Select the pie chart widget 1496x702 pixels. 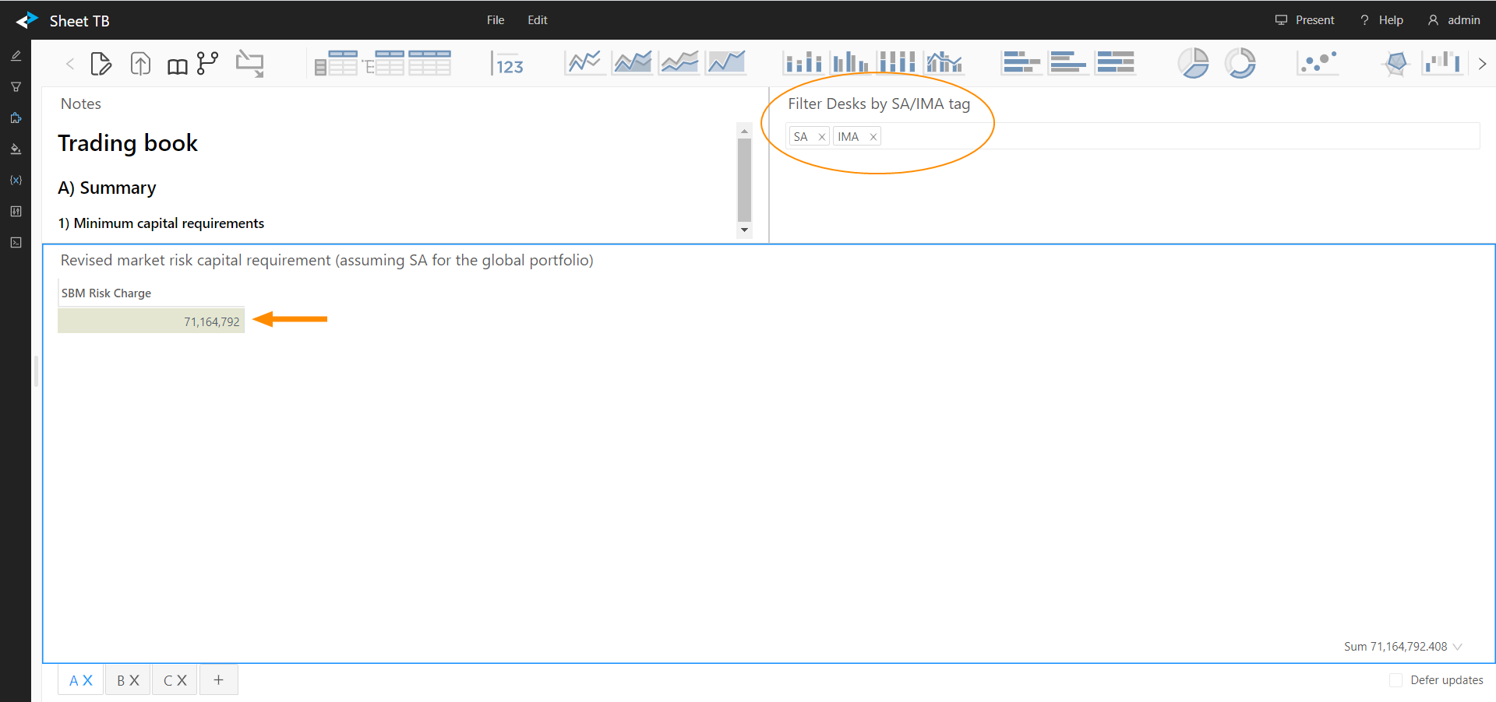click(1193, 63)
